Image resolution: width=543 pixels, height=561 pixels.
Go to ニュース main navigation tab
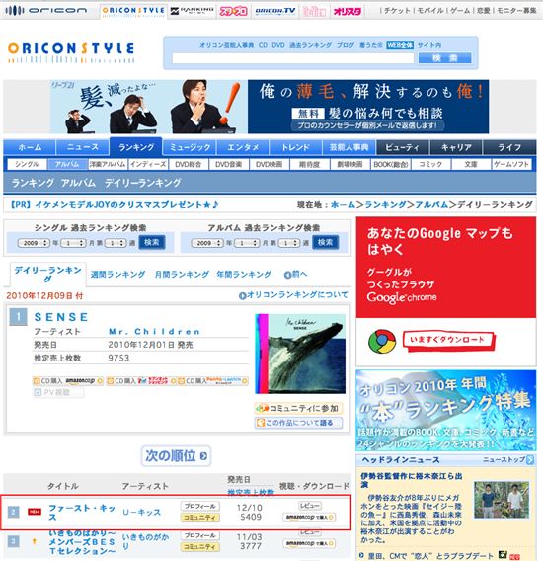pos(83,147)
